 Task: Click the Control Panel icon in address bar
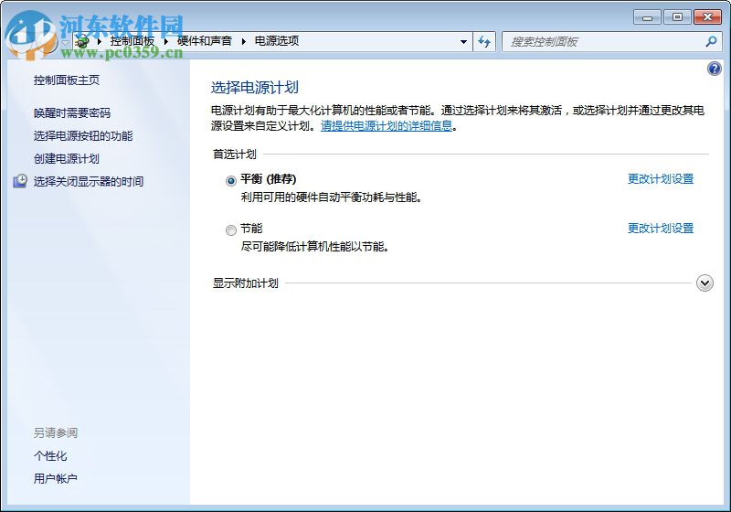[x=82, y=41]
